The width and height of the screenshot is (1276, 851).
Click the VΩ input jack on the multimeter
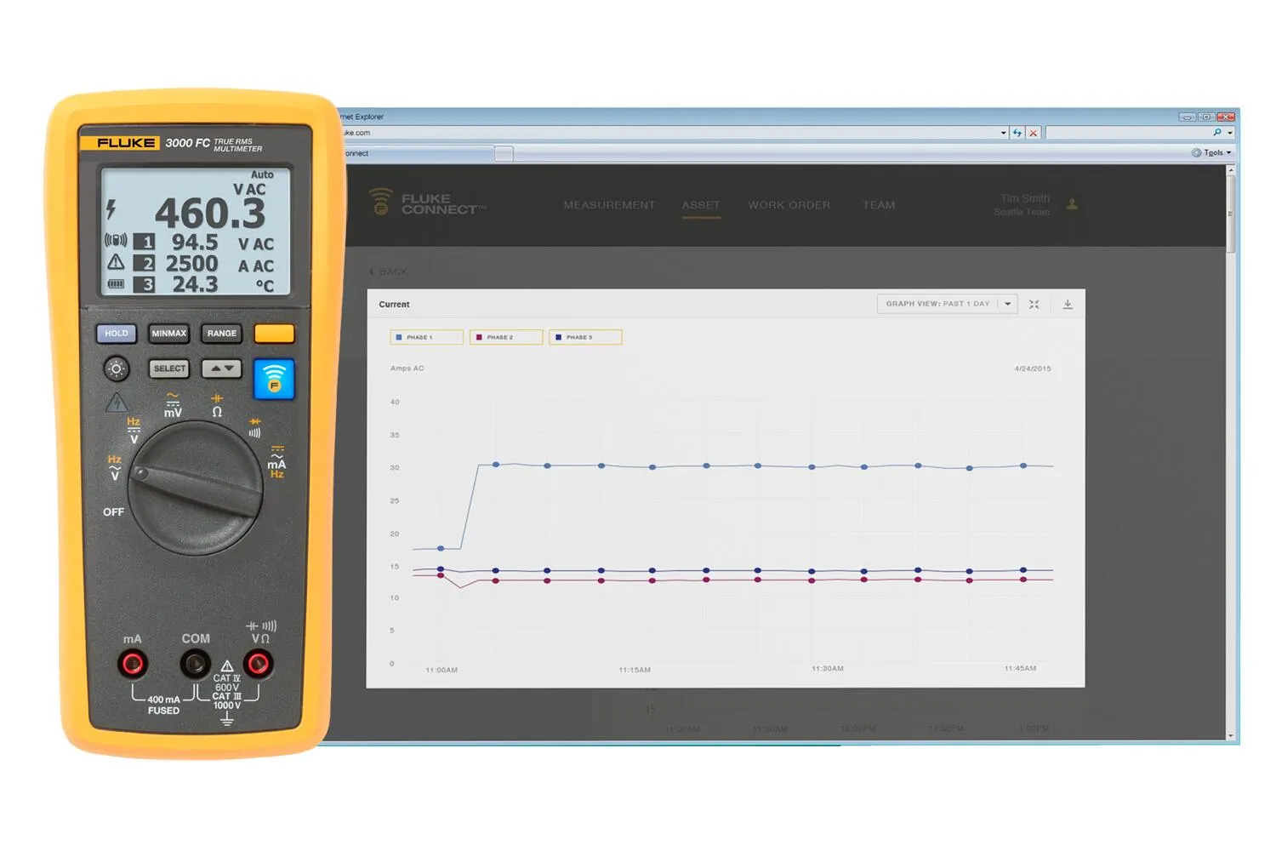coord(259,663)
